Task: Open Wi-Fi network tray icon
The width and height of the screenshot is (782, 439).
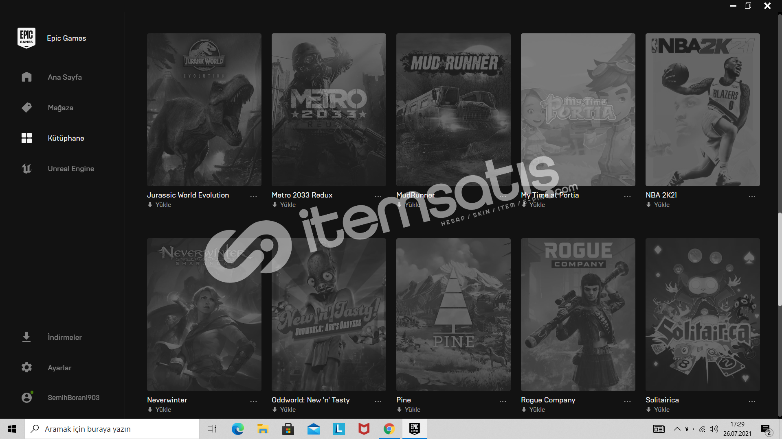Action: tap(702, 429)
